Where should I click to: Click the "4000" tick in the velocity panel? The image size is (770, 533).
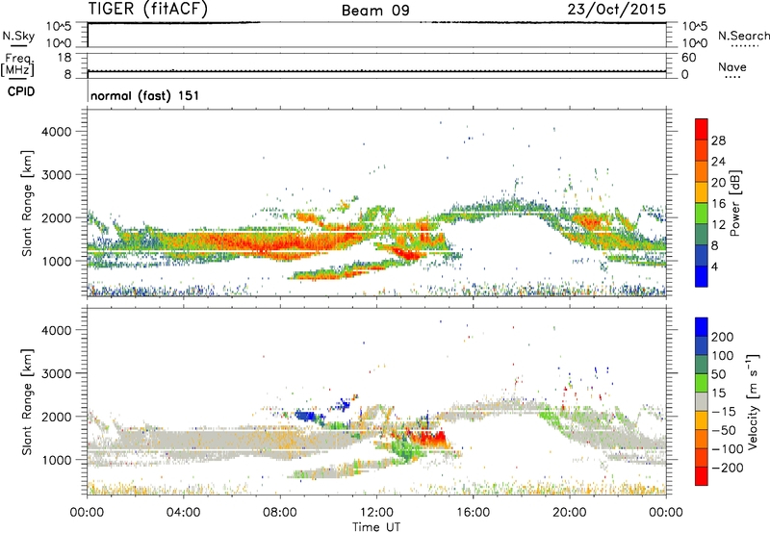[x=57, y=330]
